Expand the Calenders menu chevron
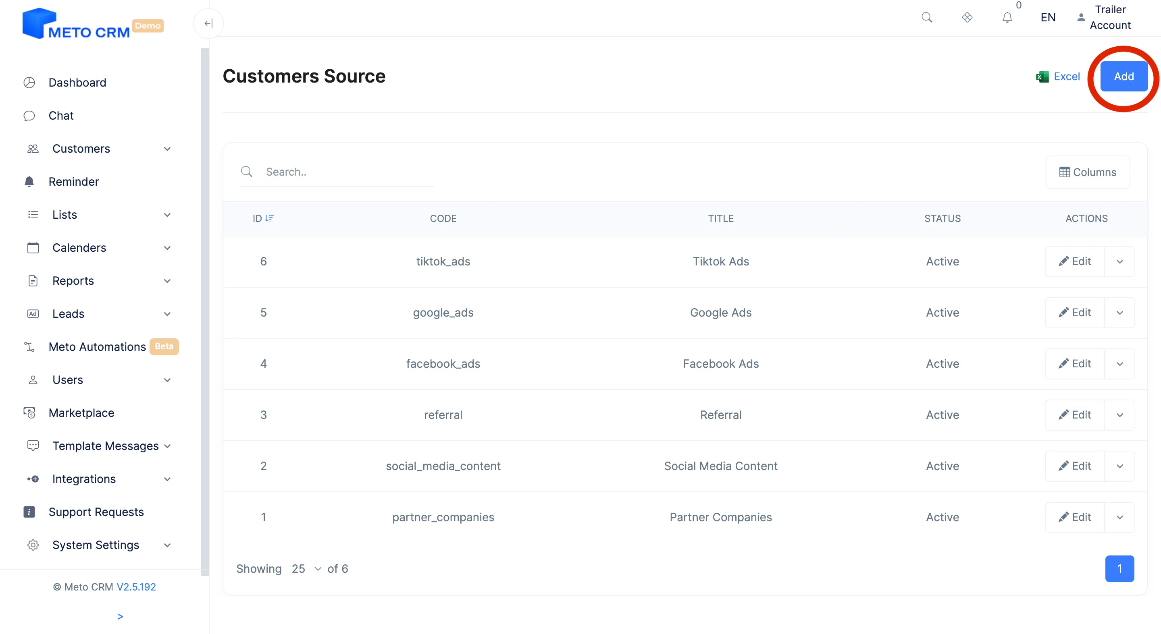This screenshot has width=1161, height=634. (167, 248)
